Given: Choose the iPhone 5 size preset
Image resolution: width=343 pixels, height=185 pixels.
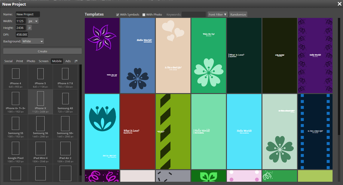Looking at the screenshot, I should coord(40,77).
